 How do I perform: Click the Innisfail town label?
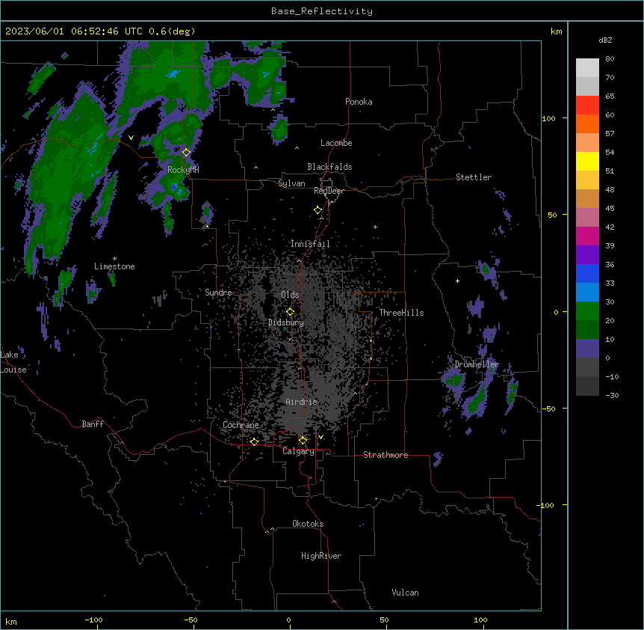[310, 244]
